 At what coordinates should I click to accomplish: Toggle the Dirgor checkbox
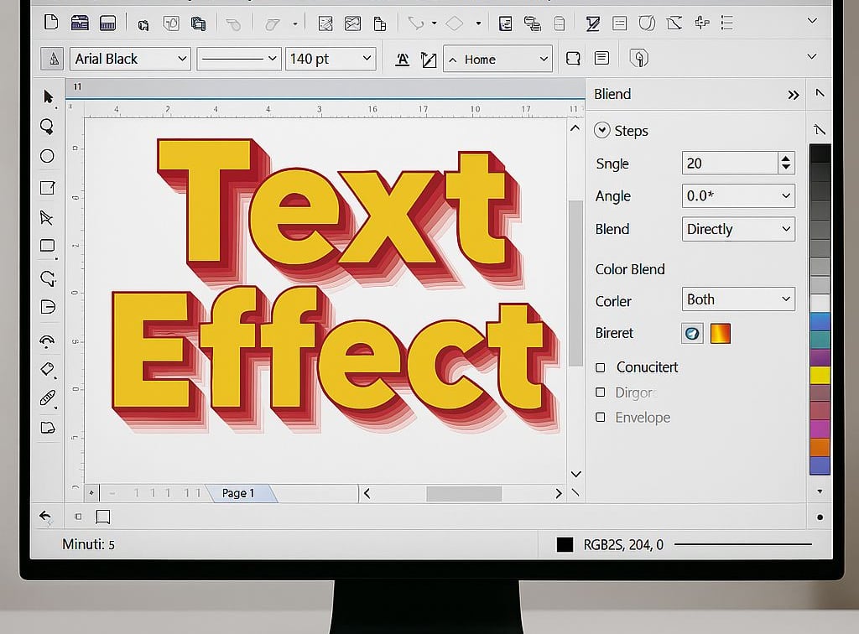[601, 392]
